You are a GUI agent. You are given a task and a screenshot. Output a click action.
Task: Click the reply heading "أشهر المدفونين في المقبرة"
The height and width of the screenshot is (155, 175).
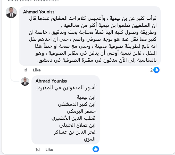pyautogui.click(x=65, y=87)
